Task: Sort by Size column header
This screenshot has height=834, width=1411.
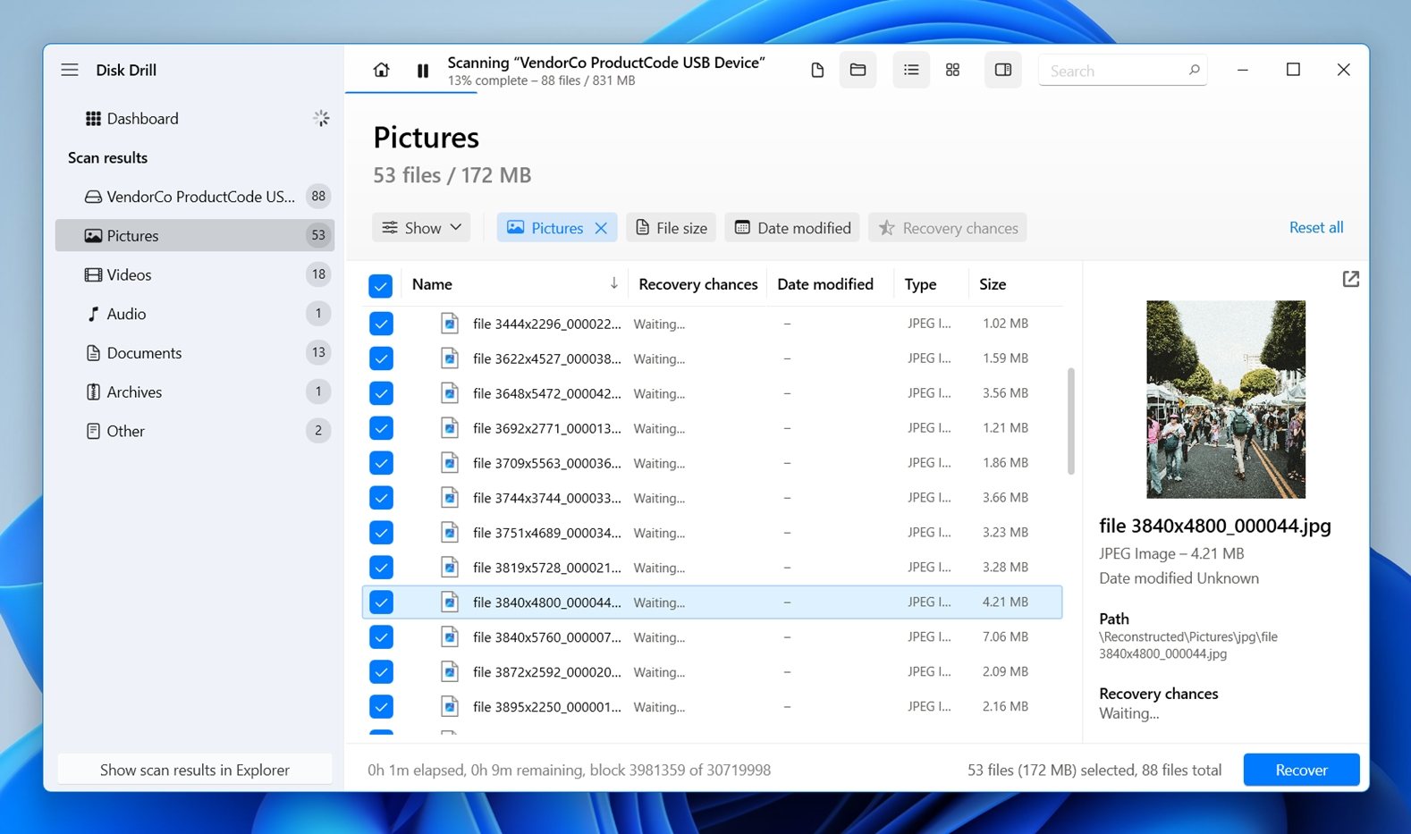Action: 993,284
